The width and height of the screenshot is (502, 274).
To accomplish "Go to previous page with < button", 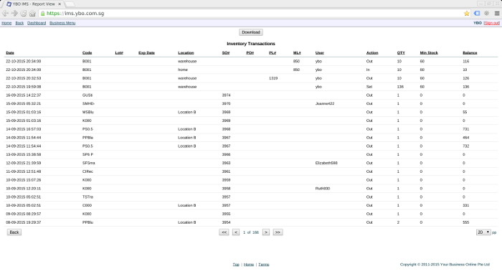I will pyautogui.click(x=236, y=232).
